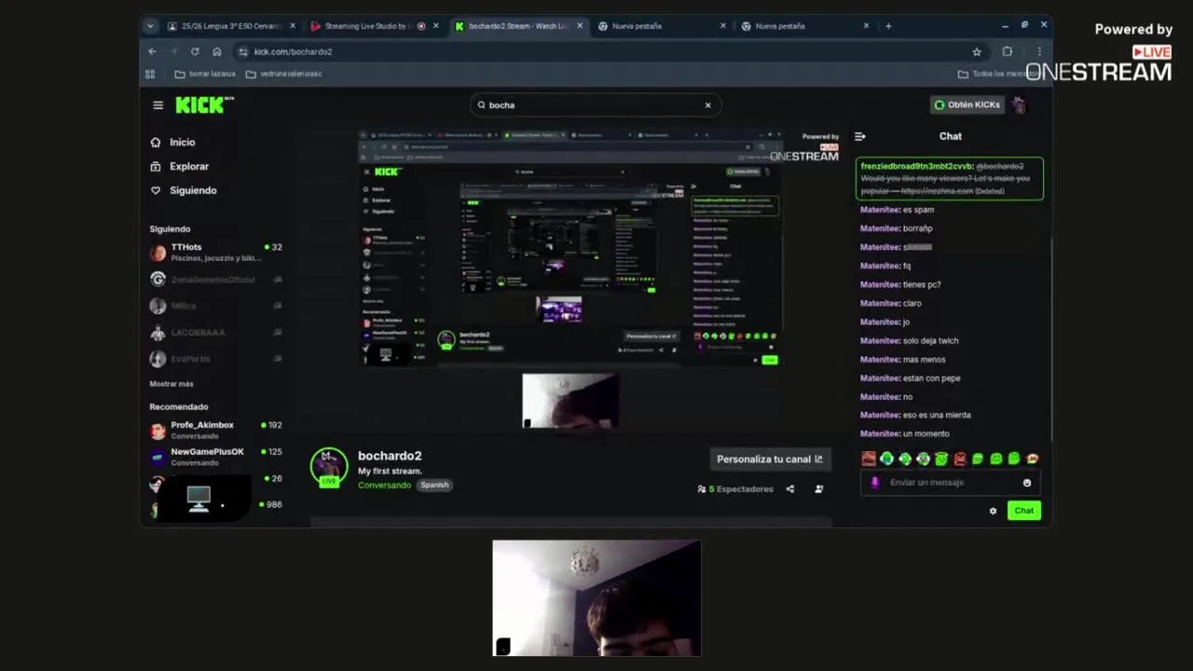Insert the fourth emote in the chat row
The image size is (1193, 671).
923,459
